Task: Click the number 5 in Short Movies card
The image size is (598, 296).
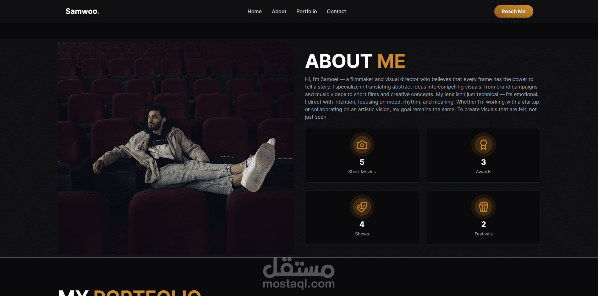Action: coord(362,162)
